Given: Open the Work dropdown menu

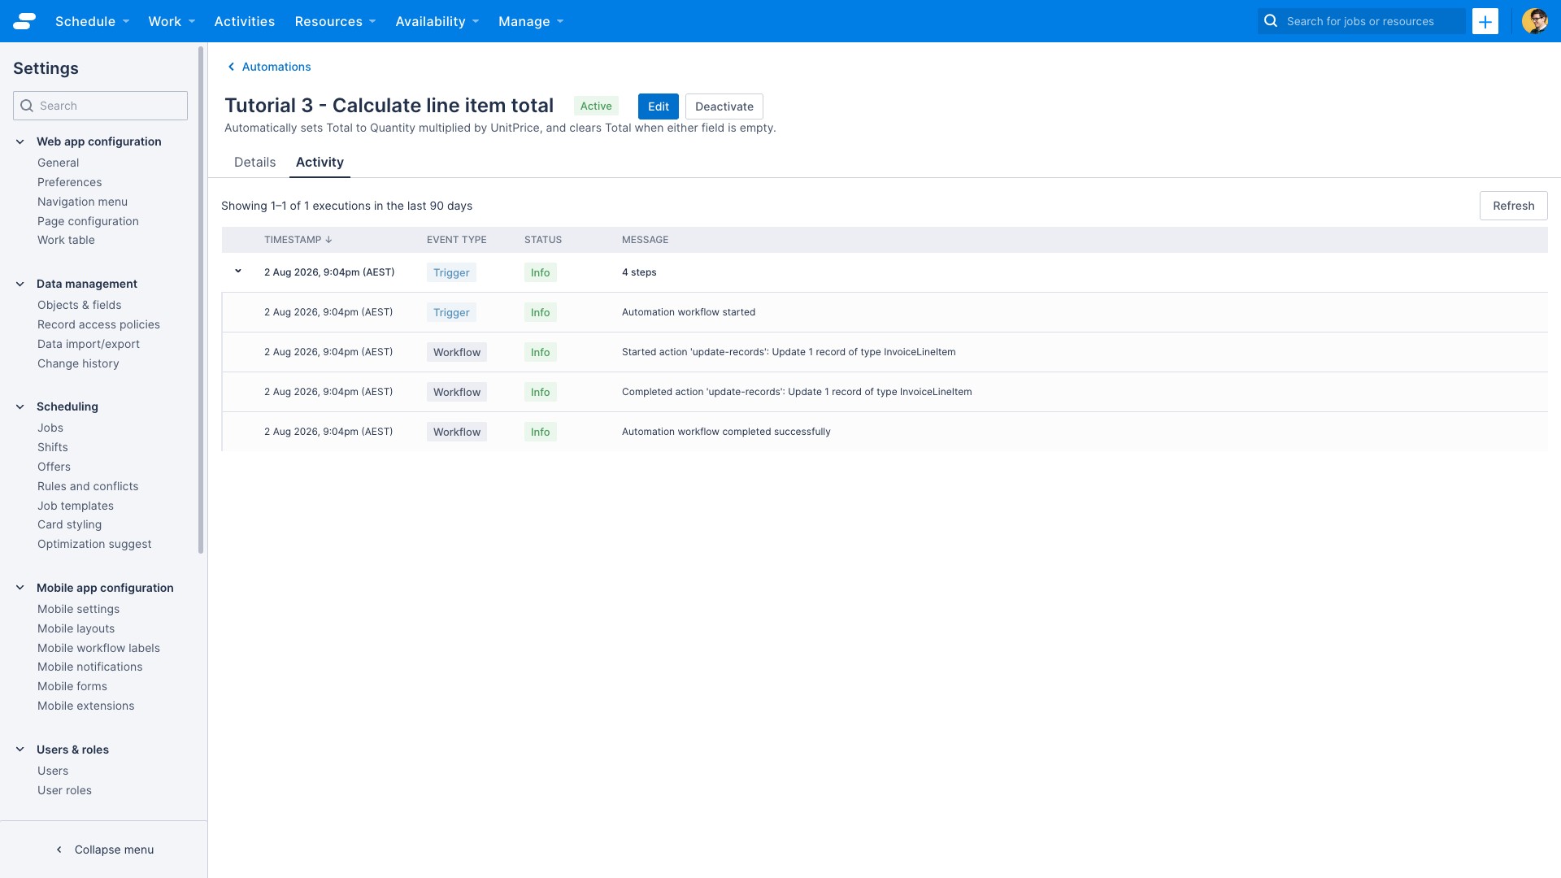Looking at the screenshot, I should pyautogui.click(x=172, y=21).
